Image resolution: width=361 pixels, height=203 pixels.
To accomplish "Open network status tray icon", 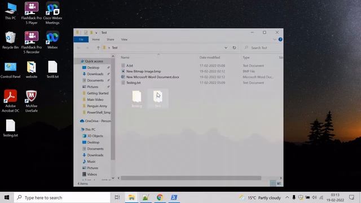I will 322,197.
